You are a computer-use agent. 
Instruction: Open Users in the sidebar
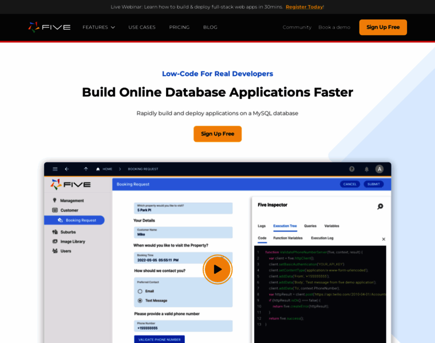click(66, 251)
